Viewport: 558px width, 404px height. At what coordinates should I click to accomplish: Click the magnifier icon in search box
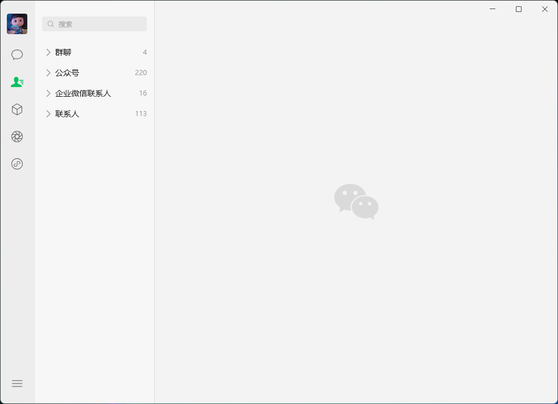tap(51, 24)
